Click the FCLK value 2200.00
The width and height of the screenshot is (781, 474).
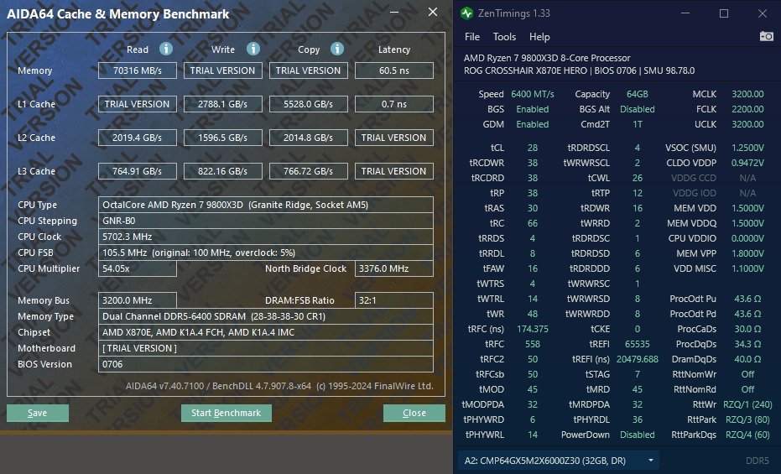coord(747,109)
